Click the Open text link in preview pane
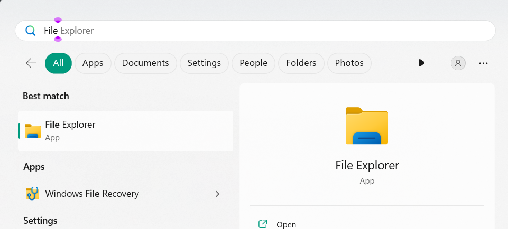 pos(286,224)
